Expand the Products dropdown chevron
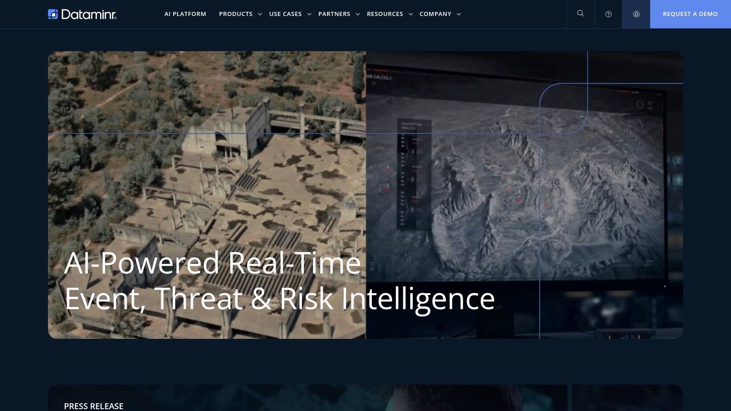The image size is (731, 411). click(x=260, y=14)
